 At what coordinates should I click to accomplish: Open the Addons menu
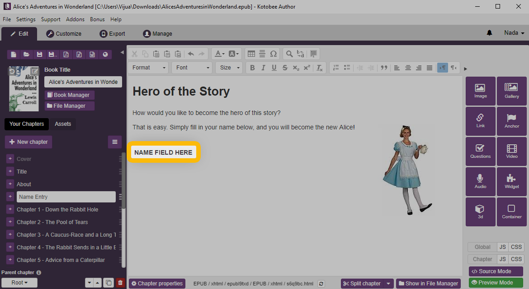pos(75,19)
